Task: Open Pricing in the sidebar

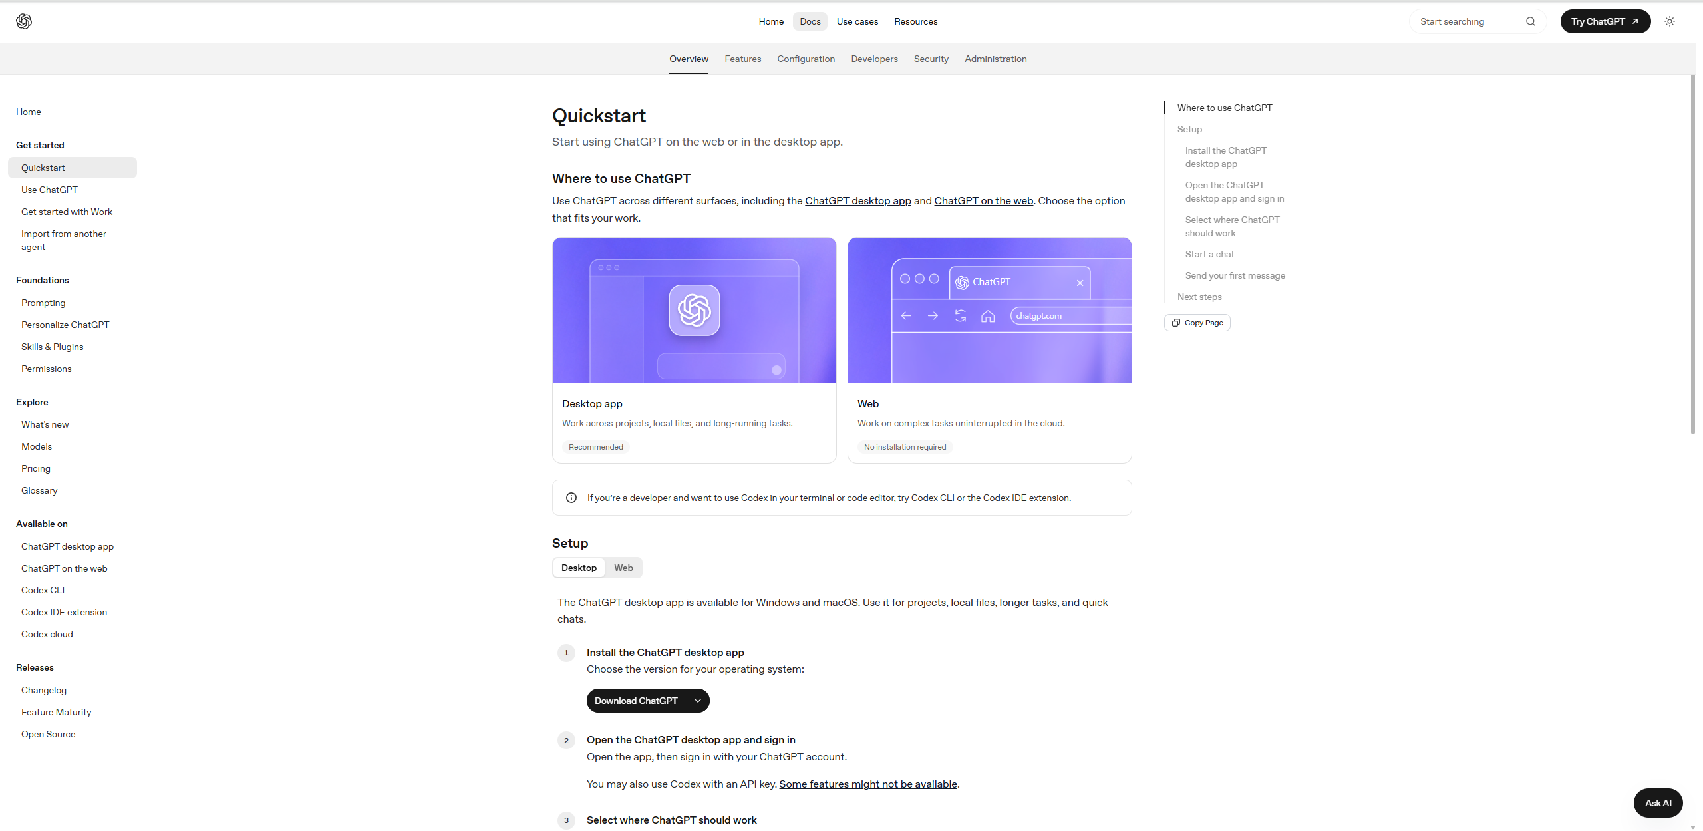Action: pos(36,468)
